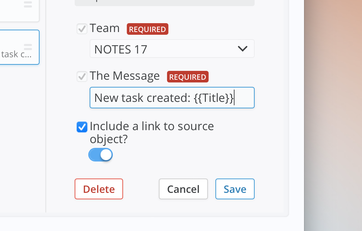Click the checkbox beside the Team field
The width and height of the screenshot is (362, 231).
pyautogui.click(x=82, y=29)
